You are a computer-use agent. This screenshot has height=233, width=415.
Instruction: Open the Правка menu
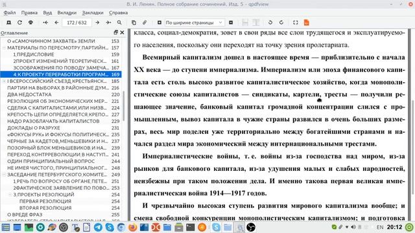(29, 13)
